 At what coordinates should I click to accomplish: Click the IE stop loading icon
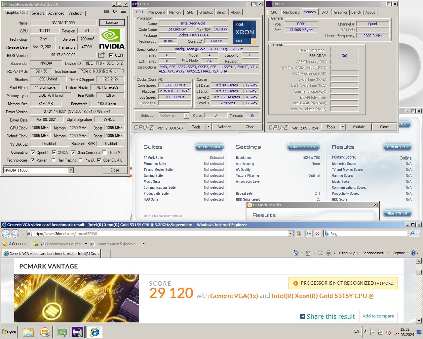[x=318, y=233]
